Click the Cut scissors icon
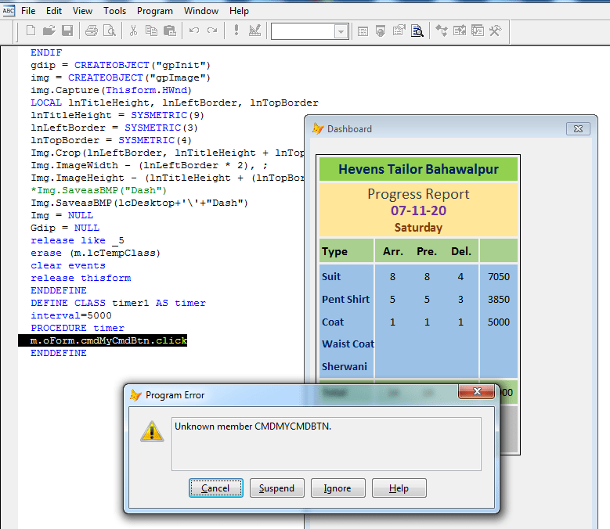The height and width of the screenshot is (529, 610). click(x=133, y=31)
